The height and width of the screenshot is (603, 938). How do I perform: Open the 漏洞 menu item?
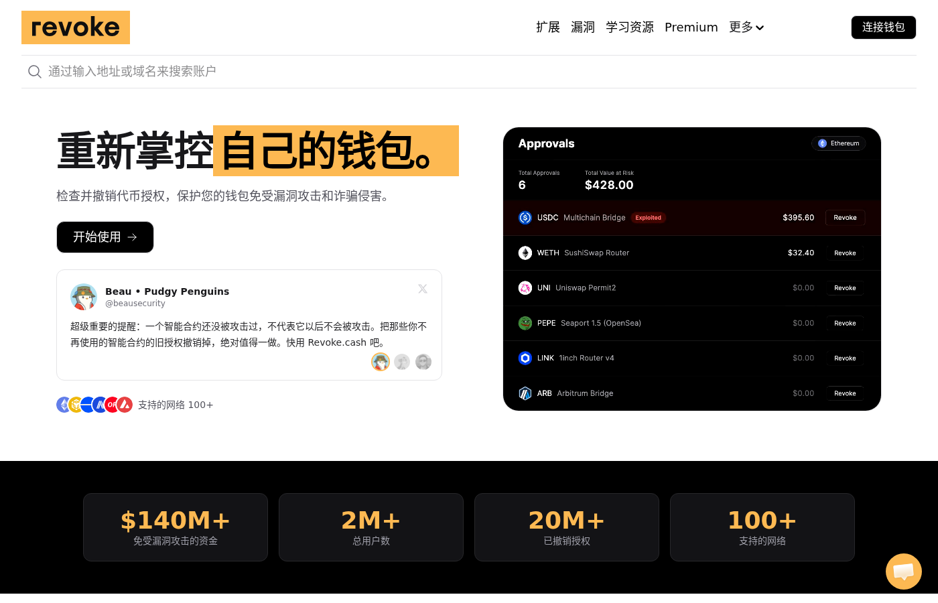coord(583,27)
